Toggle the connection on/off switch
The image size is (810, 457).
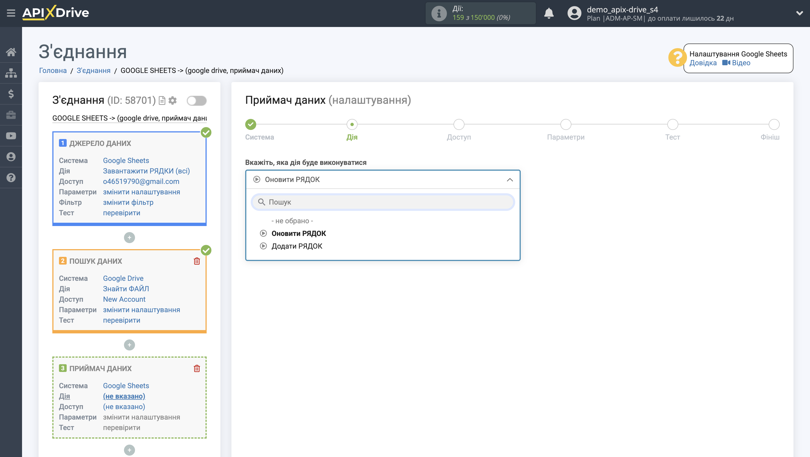click(x=196, y=100)
